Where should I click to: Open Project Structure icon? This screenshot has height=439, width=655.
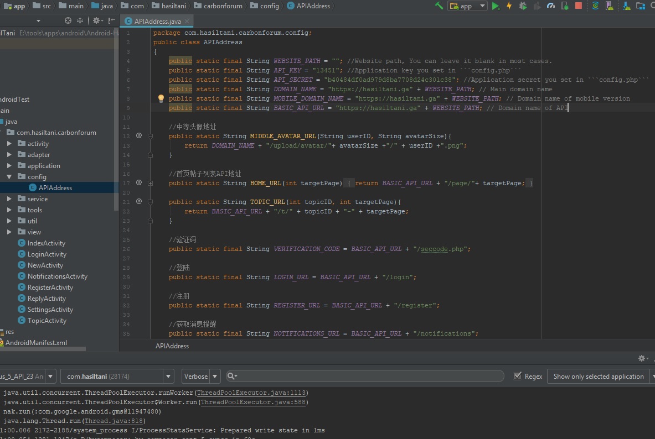click(x=641, y=6)
